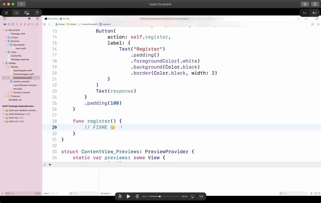
Task: Favorite this video with the star icon
Action: 305,4
